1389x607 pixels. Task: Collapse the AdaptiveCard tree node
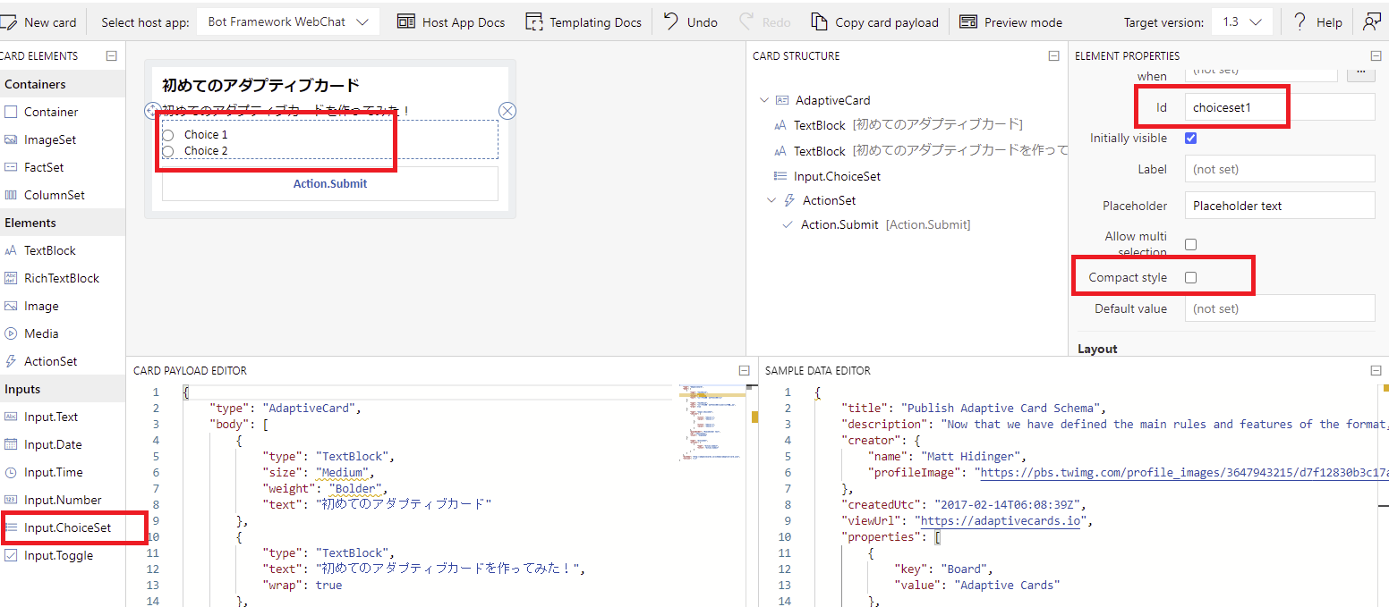pyautogui.click(x=765, y=99)
